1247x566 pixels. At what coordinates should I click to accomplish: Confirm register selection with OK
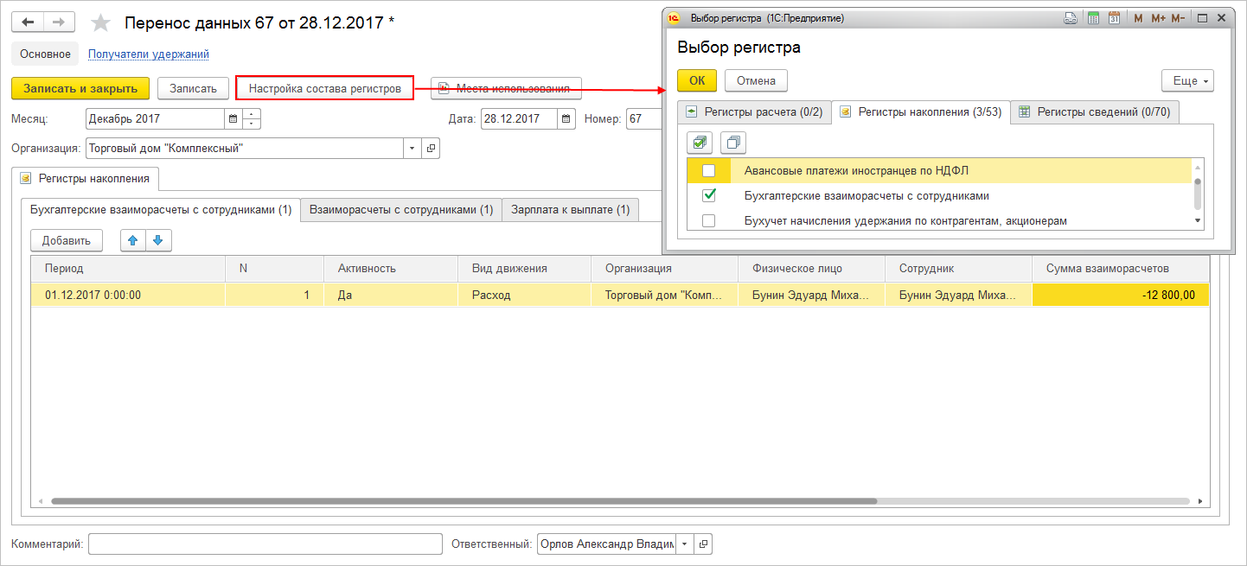pyautogui.click(x=697, y=80)
